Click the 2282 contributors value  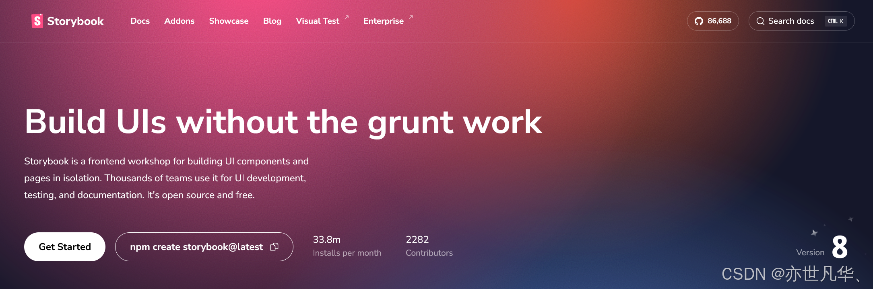tap(417, 240)
